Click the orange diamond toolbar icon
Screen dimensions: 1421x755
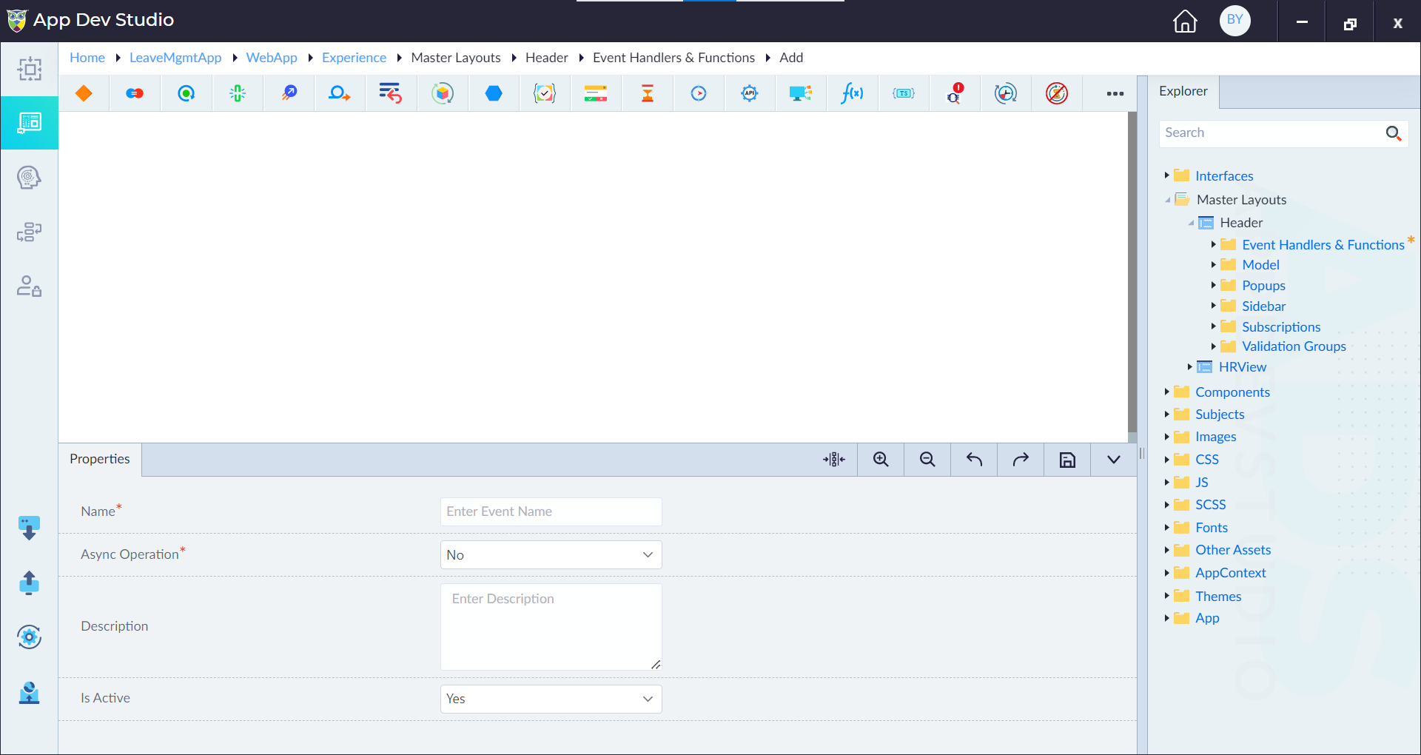pos(84,93)
